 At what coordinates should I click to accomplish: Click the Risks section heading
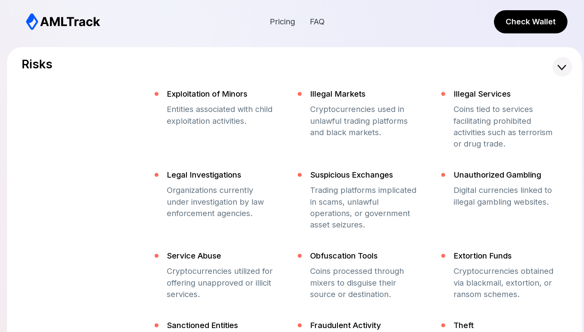point(37,64)
